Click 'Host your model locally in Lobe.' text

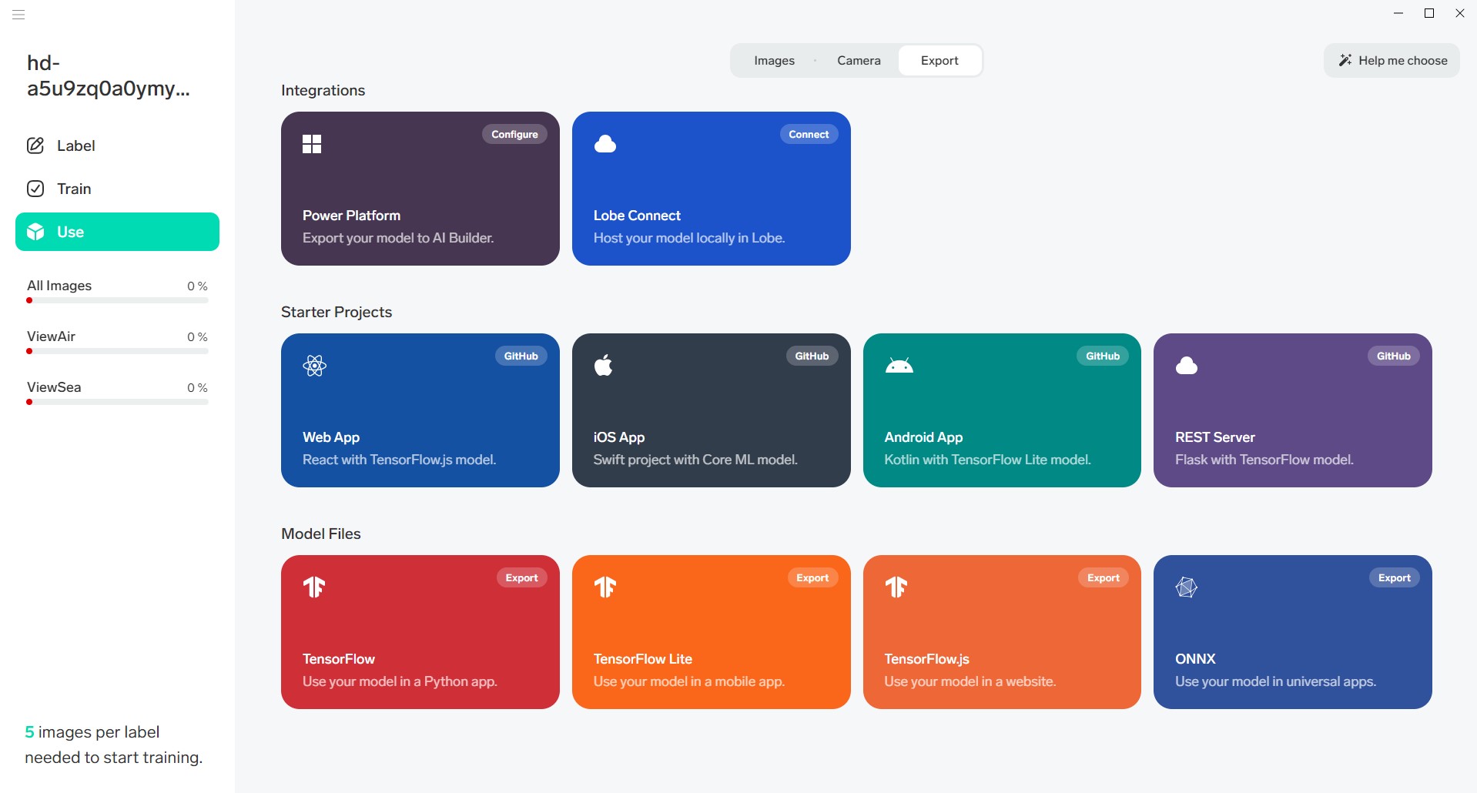tap(689, 238)
